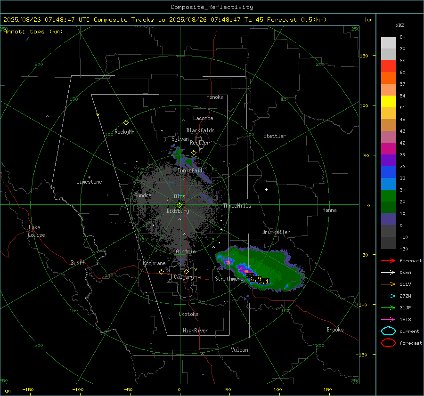The width and height of the screenshot is (424, 396).
Task: Click the -50 tick label on the bottom axis
Action: 128,389
